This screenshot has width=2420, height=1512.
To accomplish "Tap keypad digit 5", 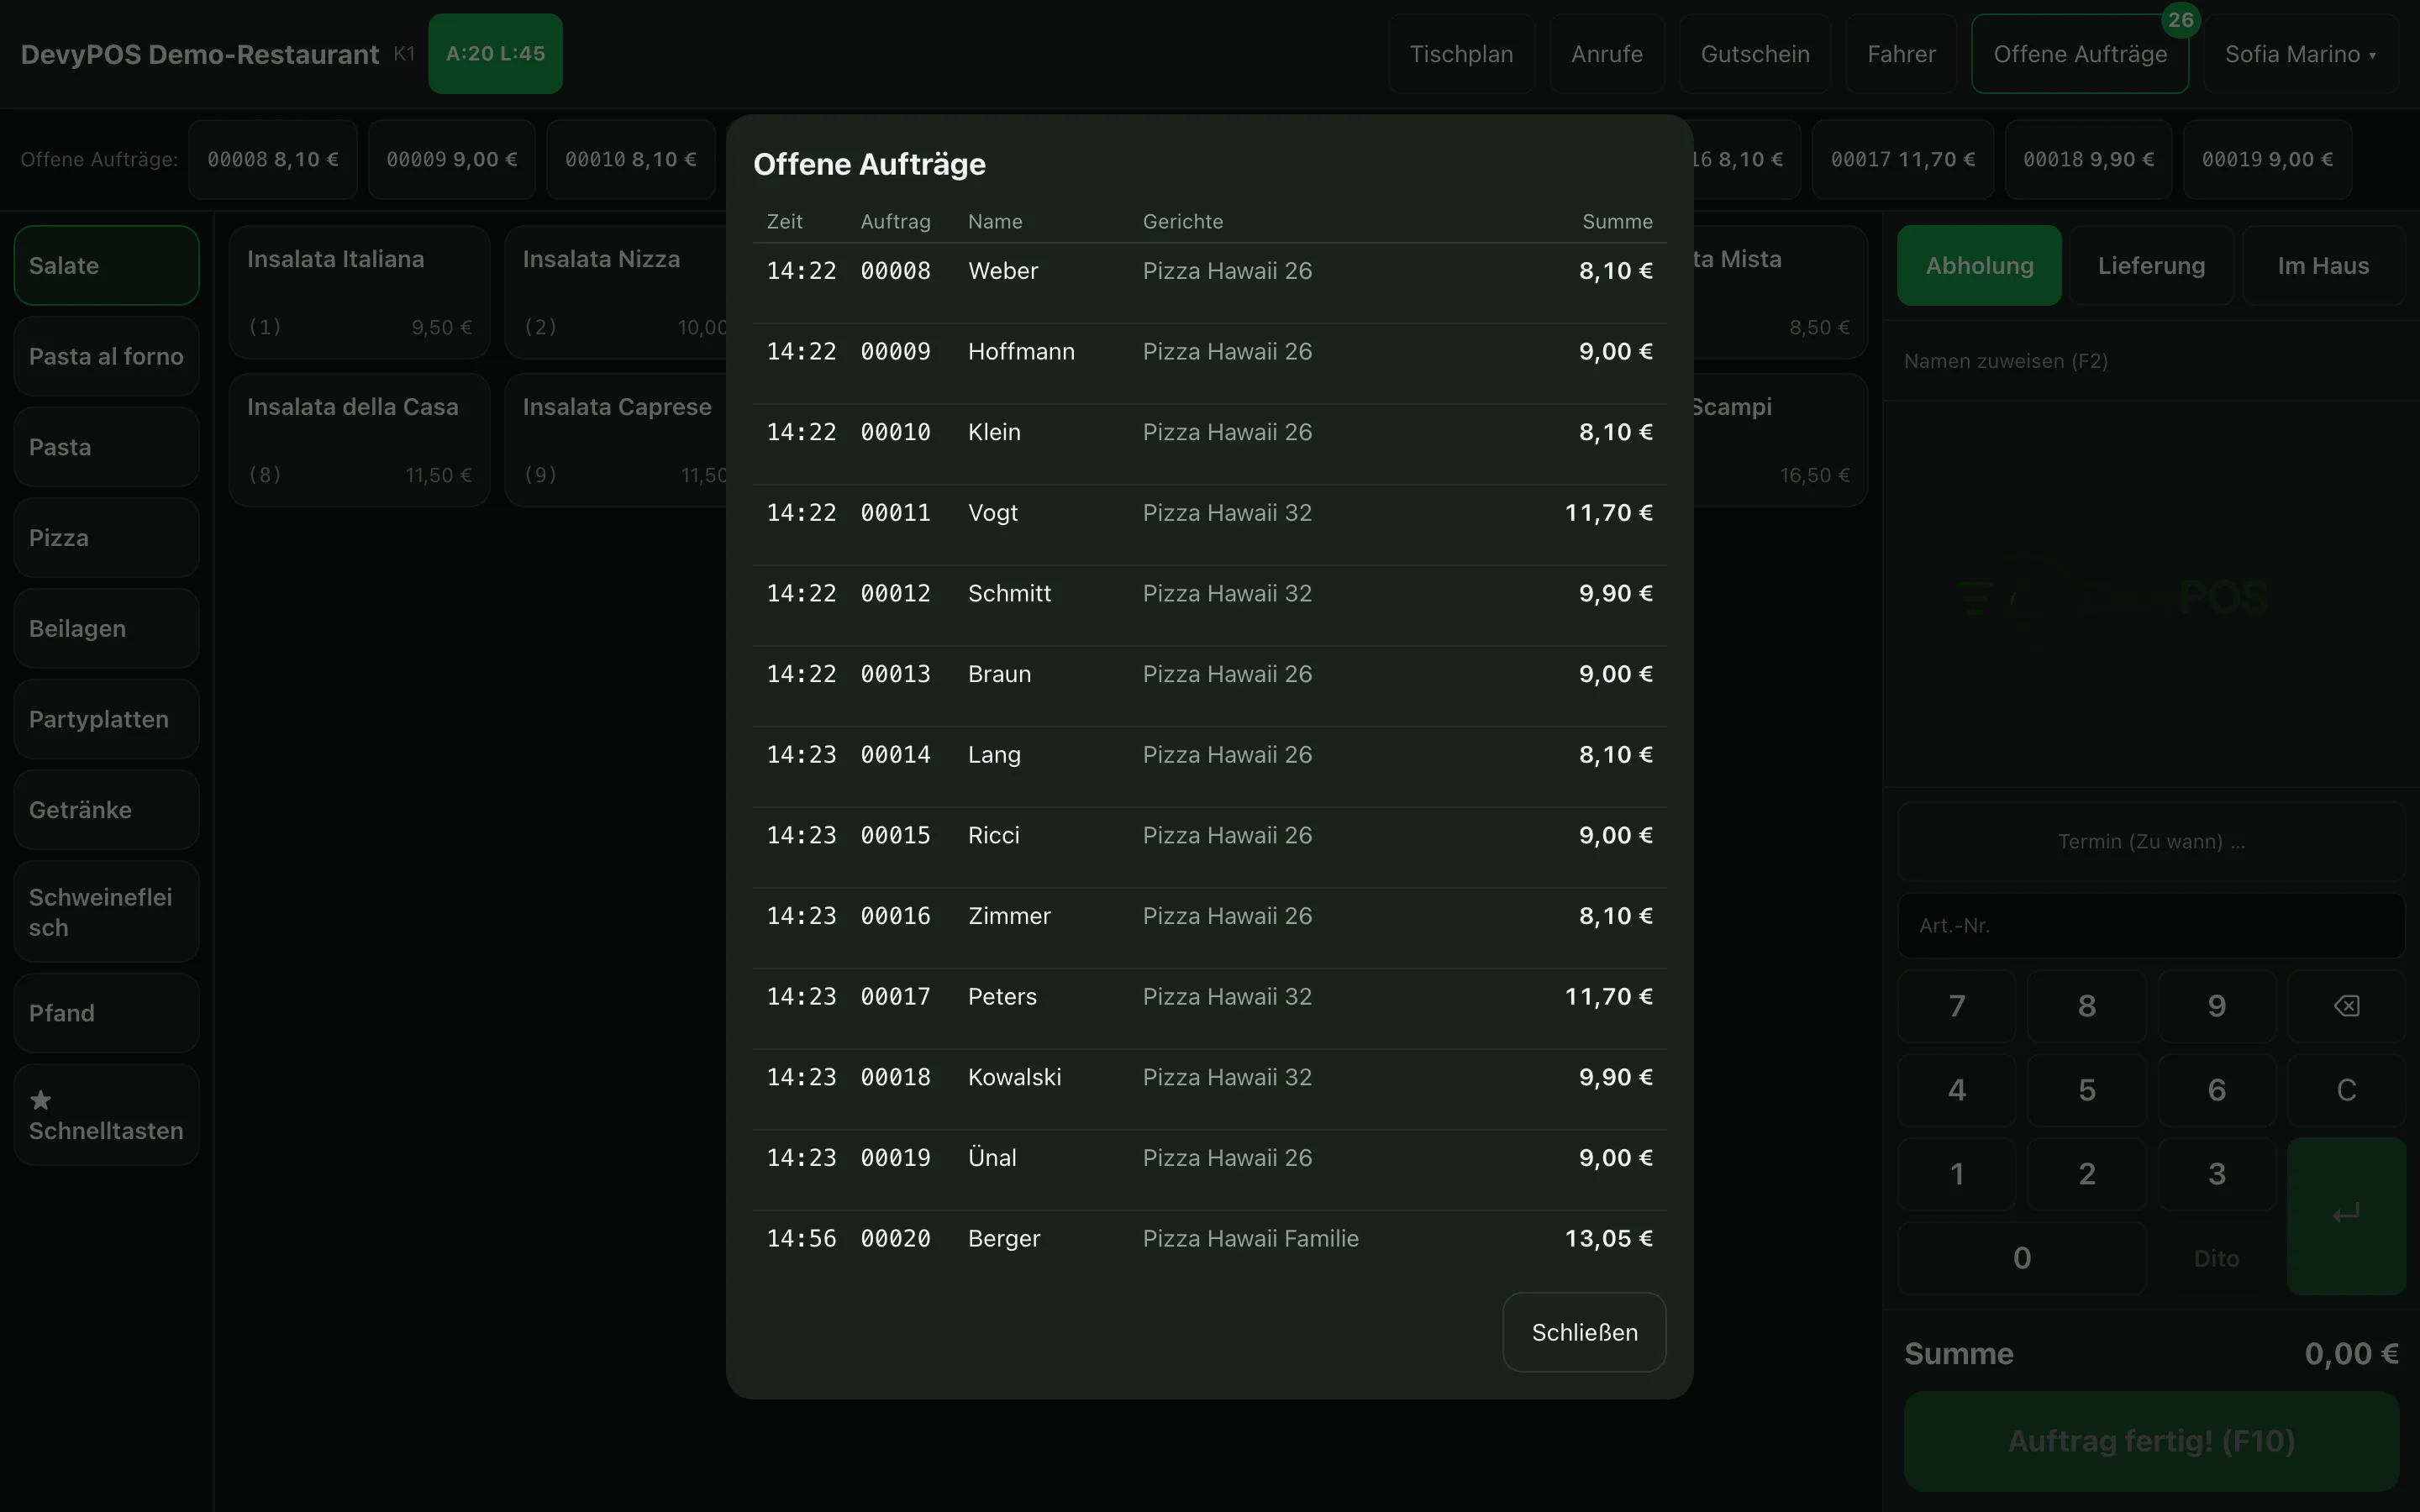I will 2086,1090.
